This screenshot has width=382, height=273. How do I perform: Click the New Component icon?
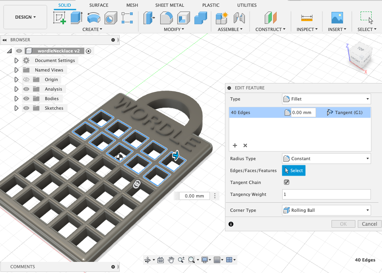(x=222, y=18)
